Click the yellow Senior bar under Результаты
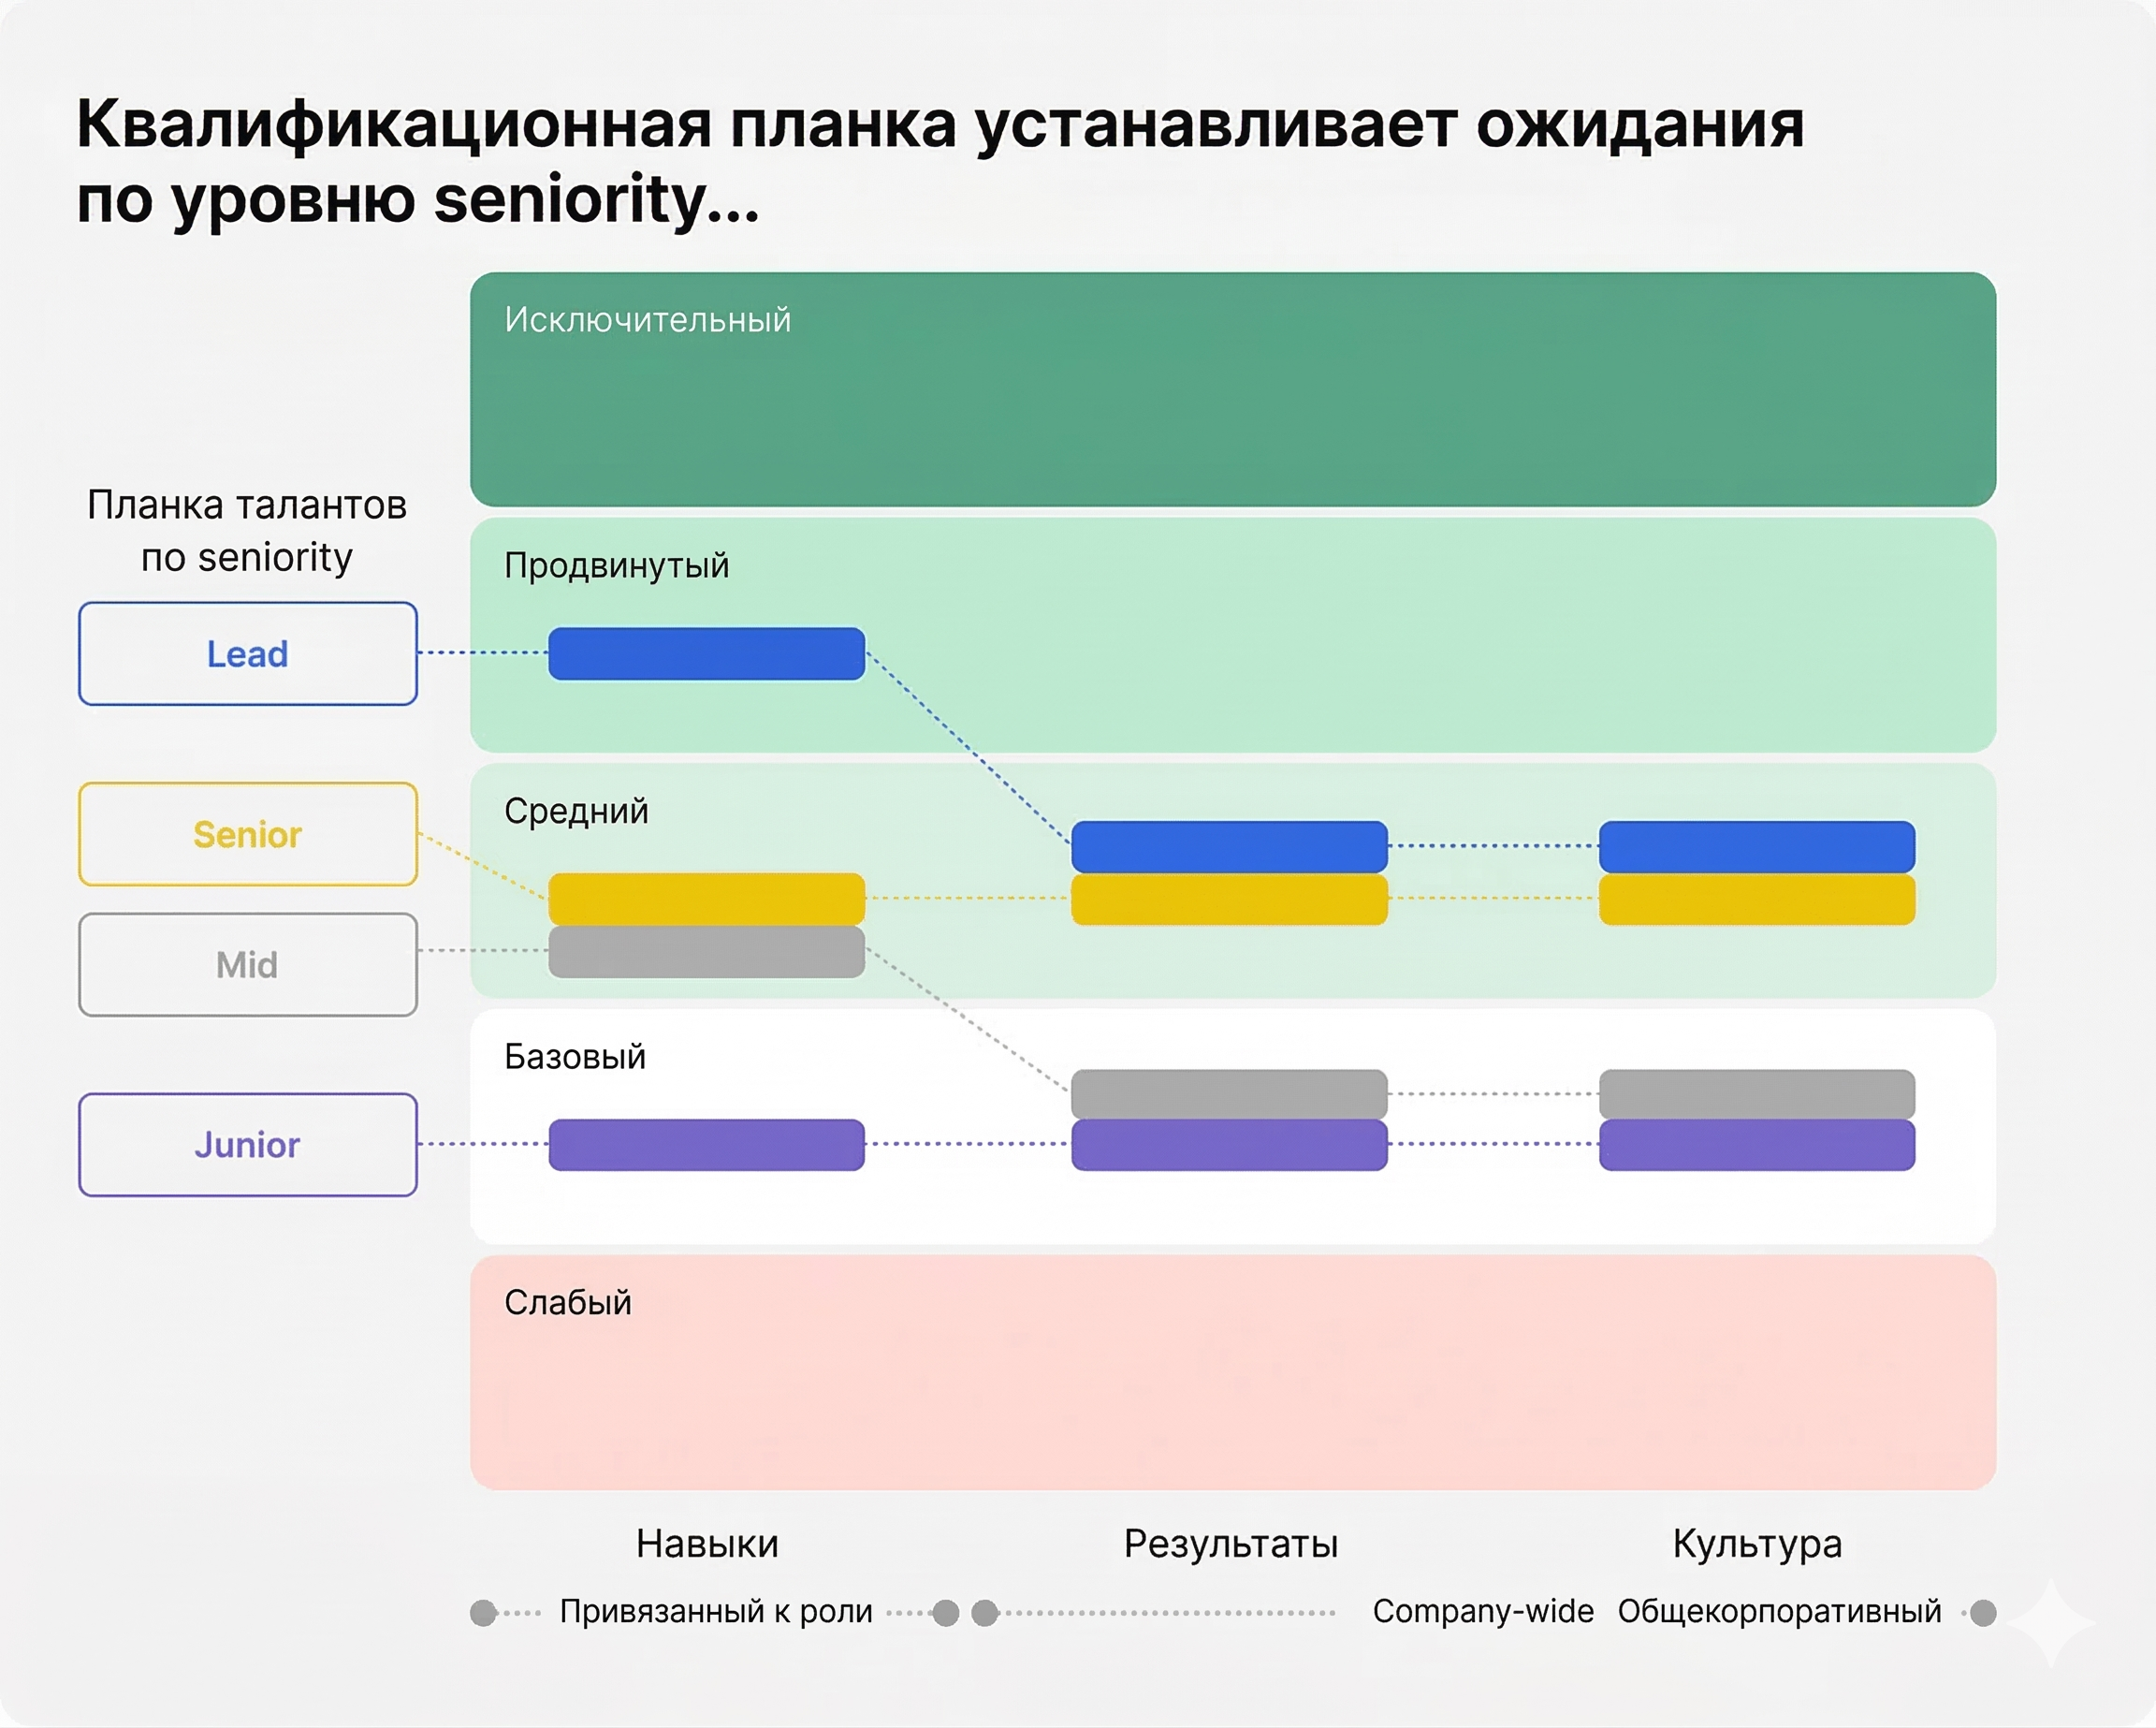Viewport: 2156px width, 1728px height. pyautogui.click(x=1228, y=899)
